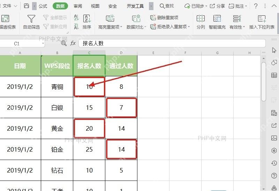Expand Highlight Duplicates dropdown arrow
The image size is (279, 191).
121,27
